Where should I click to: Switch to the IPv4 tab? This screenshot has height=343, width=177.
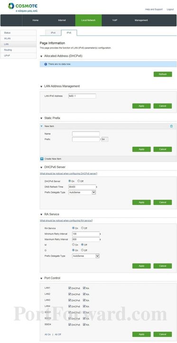click(x=53, y=32)
